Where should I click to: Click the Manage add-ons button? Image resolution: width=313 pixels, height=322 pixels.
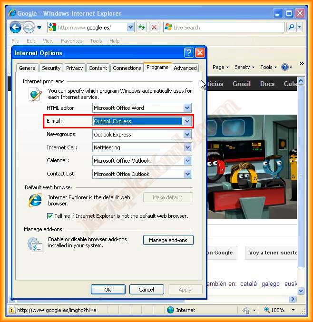pyautogui.click(x=168, y=240)
